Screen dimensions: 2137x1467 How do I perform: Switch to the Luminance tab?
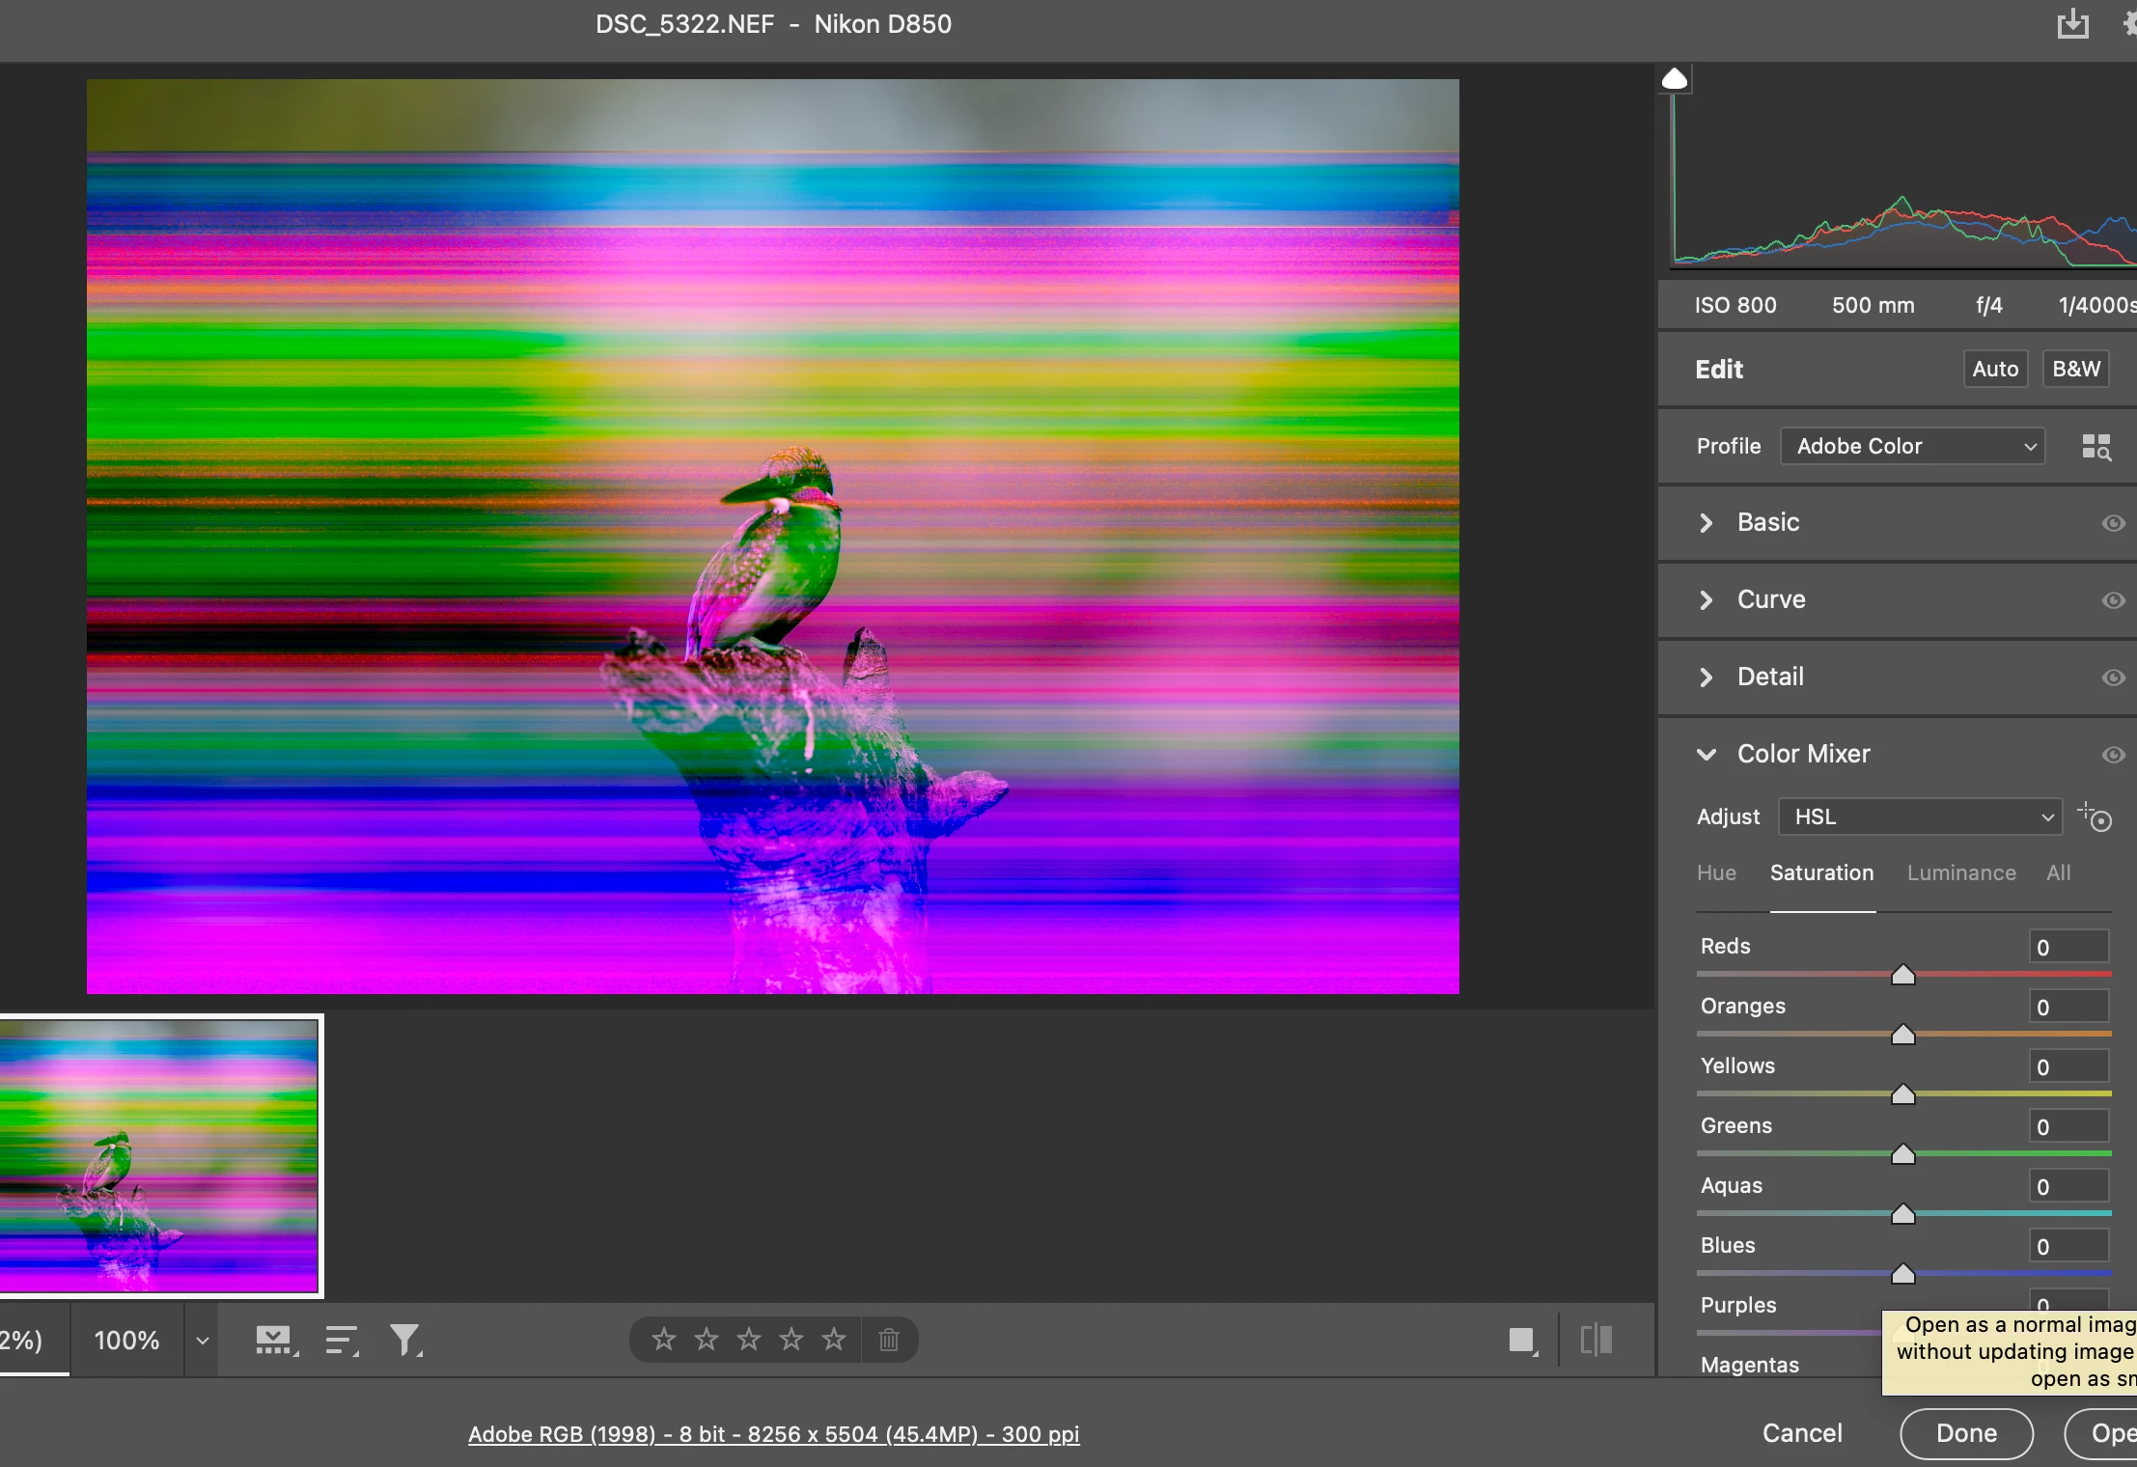point(1960,872)
